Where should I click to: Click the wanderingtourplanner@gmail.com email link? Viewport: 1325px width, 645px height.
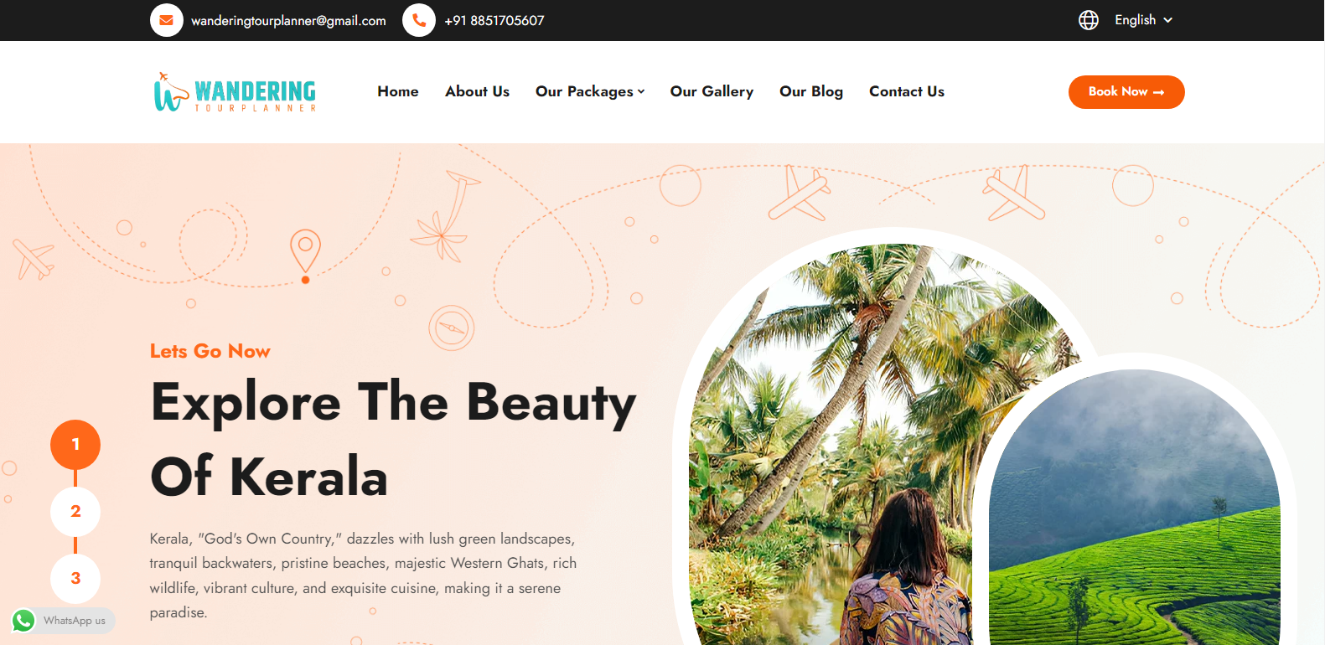[x=288, y=21]
